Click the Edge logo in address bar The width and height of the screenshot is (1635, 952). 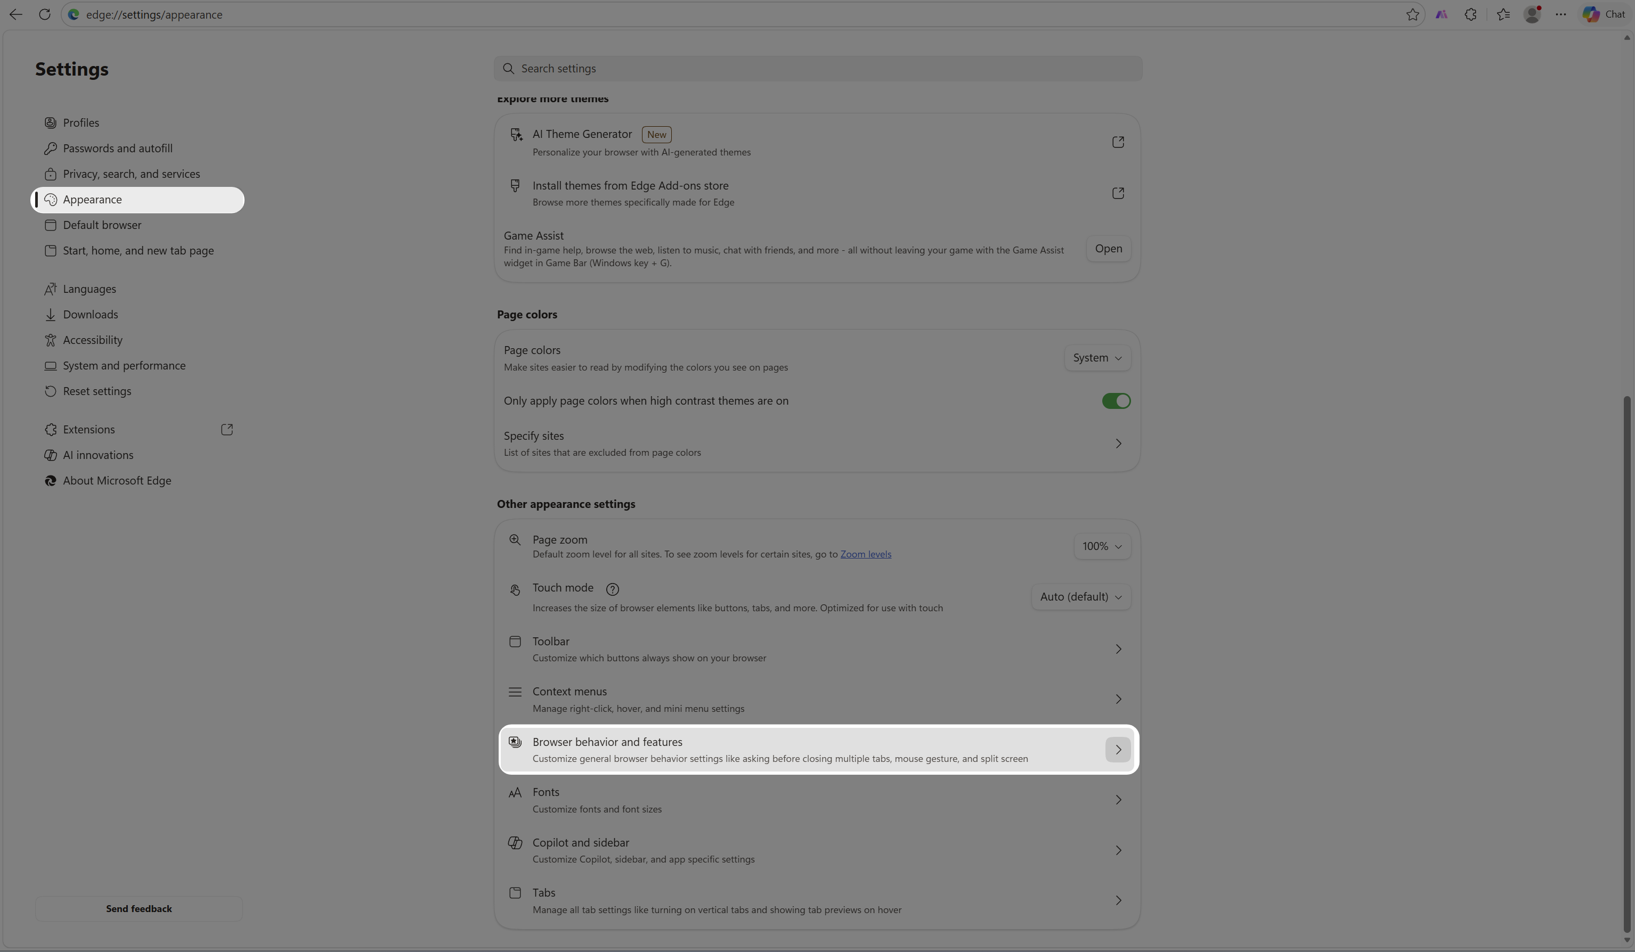[x=74, y=14]
